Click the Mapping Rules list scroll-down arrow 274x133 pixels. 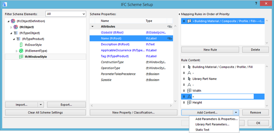tap(267, 43)
